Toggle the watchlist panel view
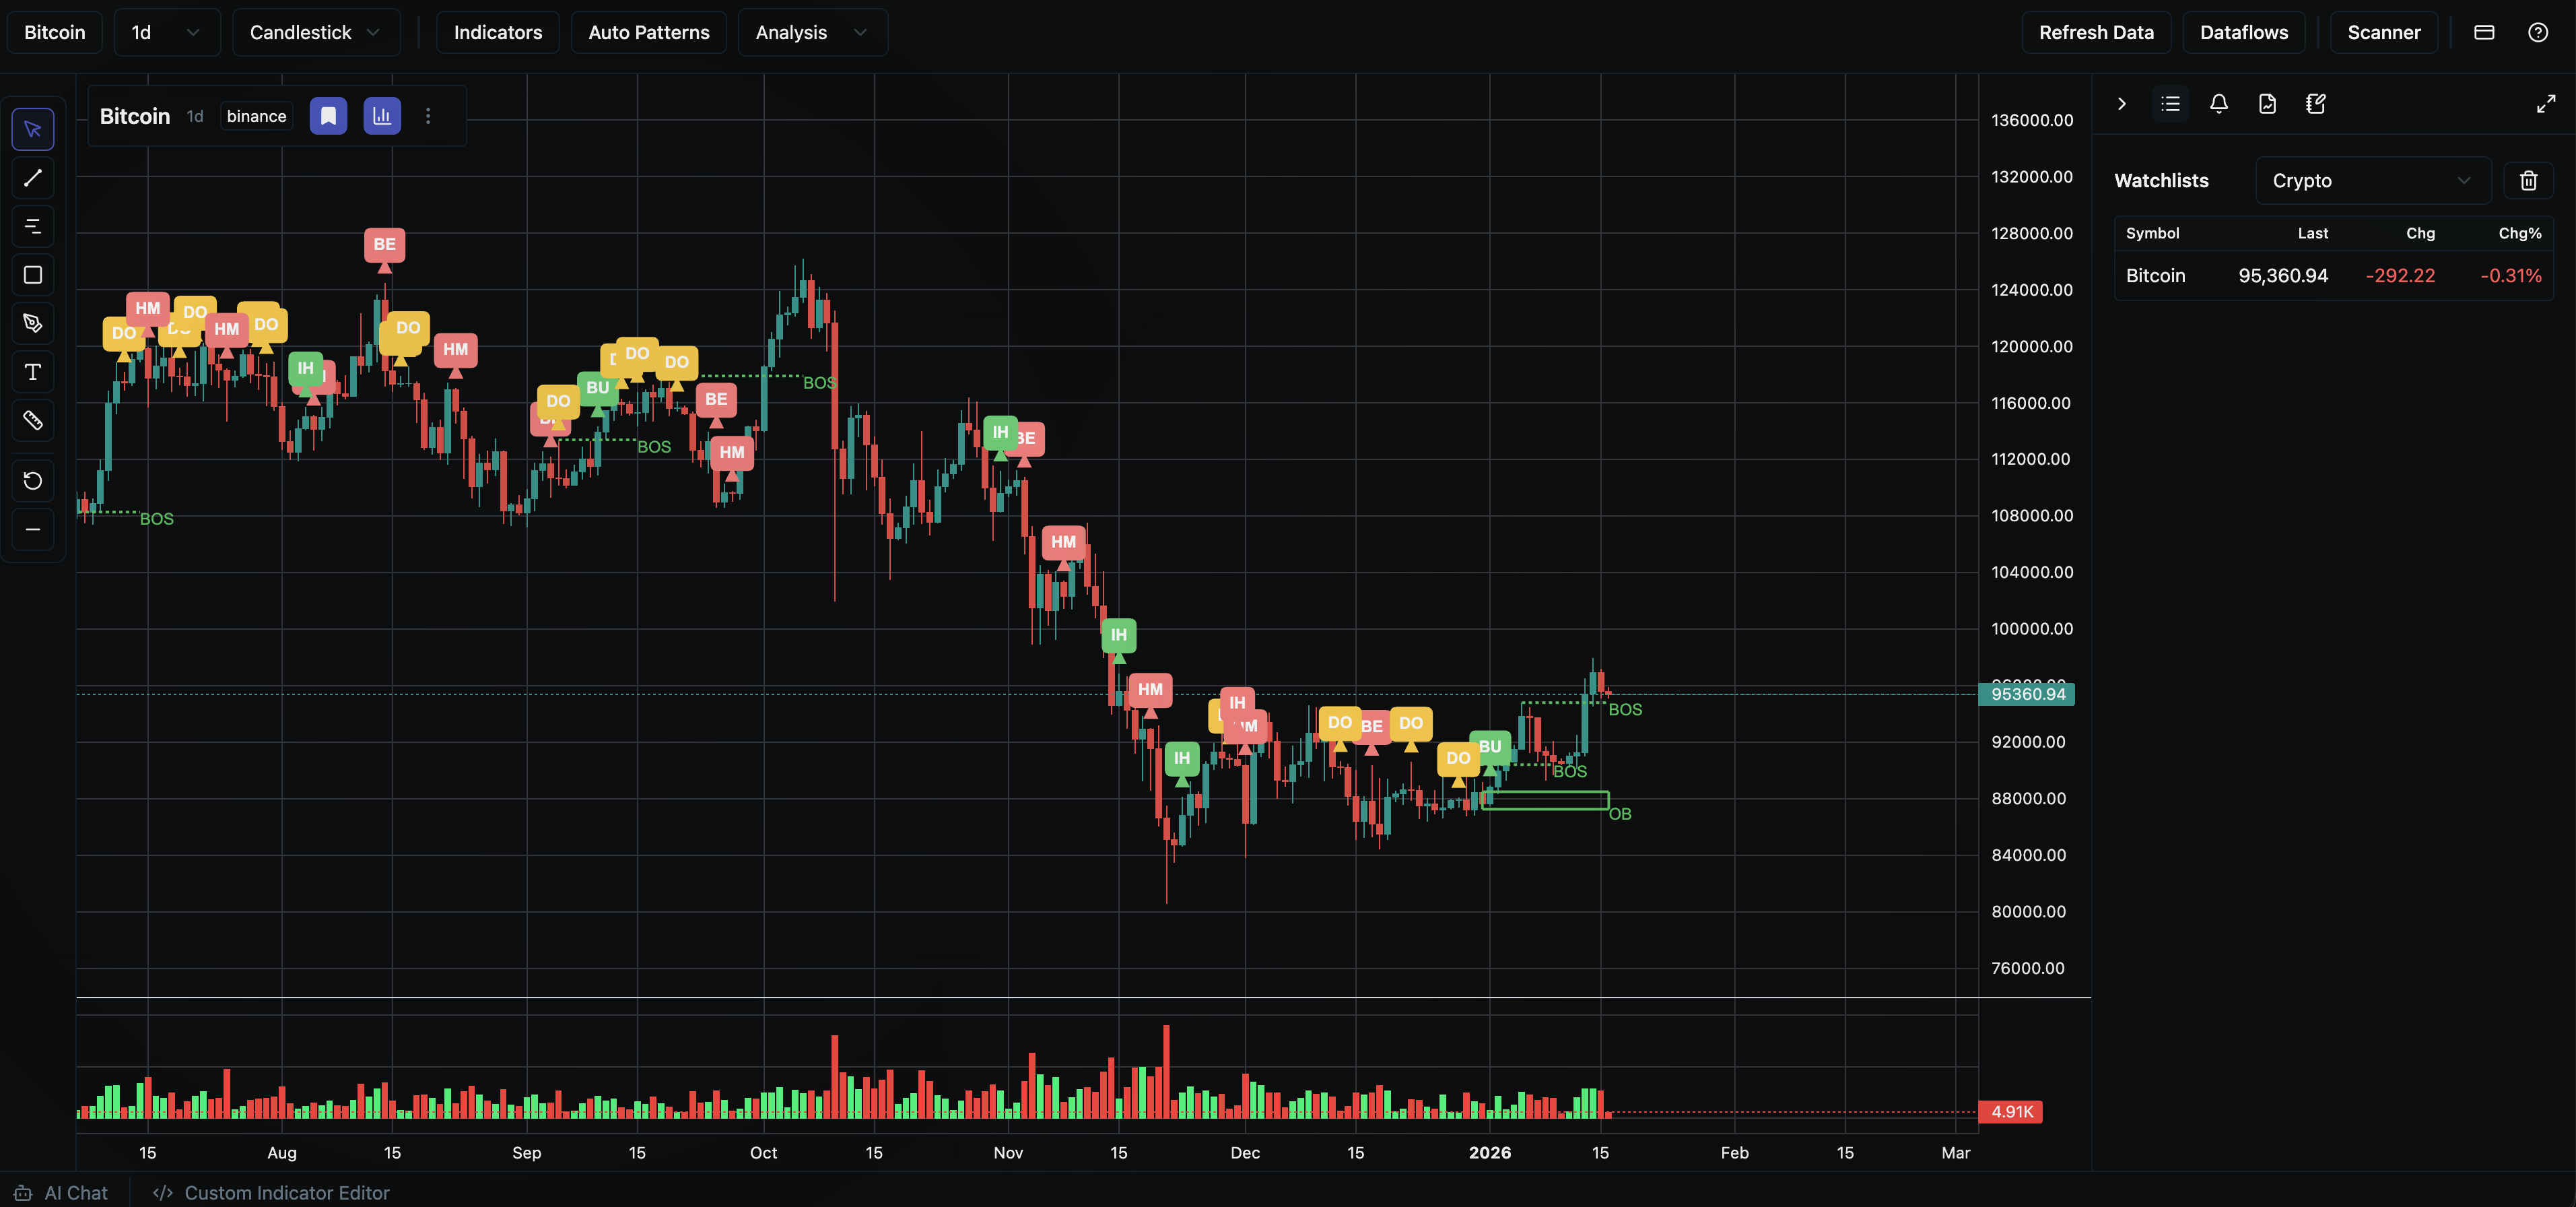Viewport: 2576px width, 1207px height. tap(2170, 104)
